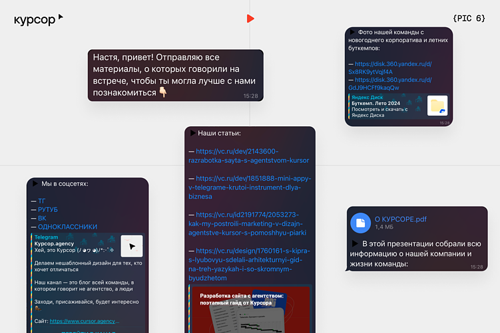The image size is (500, 333).
Task: Click the Разработка сайта с агентством article preview image
Action: point(250,310)
